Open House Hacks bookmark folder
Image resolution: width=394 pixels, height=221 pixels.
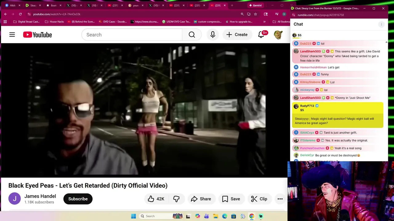pos(54,21)
